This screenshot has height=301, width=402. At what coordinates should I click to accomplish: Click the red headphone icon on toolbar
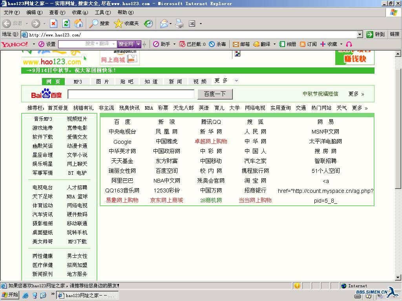tap(349, 44)
